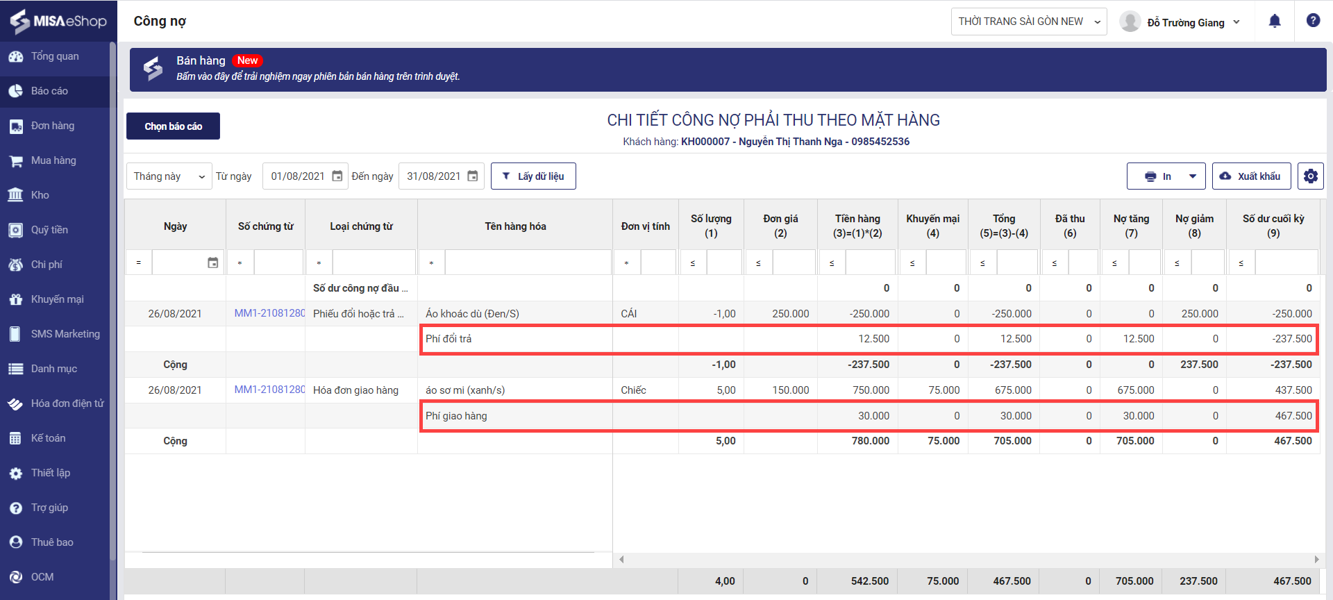The height and width of the screenshot is (600, 1333).
Task: Click the notification bell icon
Action: 1275,21
